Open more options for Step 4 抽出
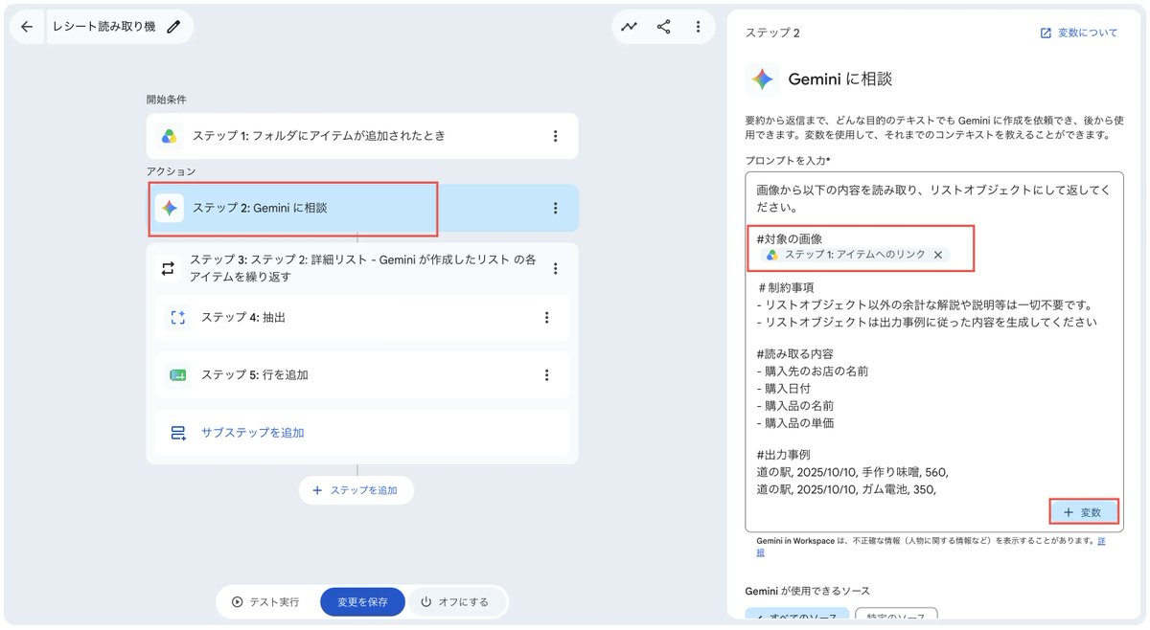The width and height of the screenshot is (1150, 630). (x=546, y=317)
